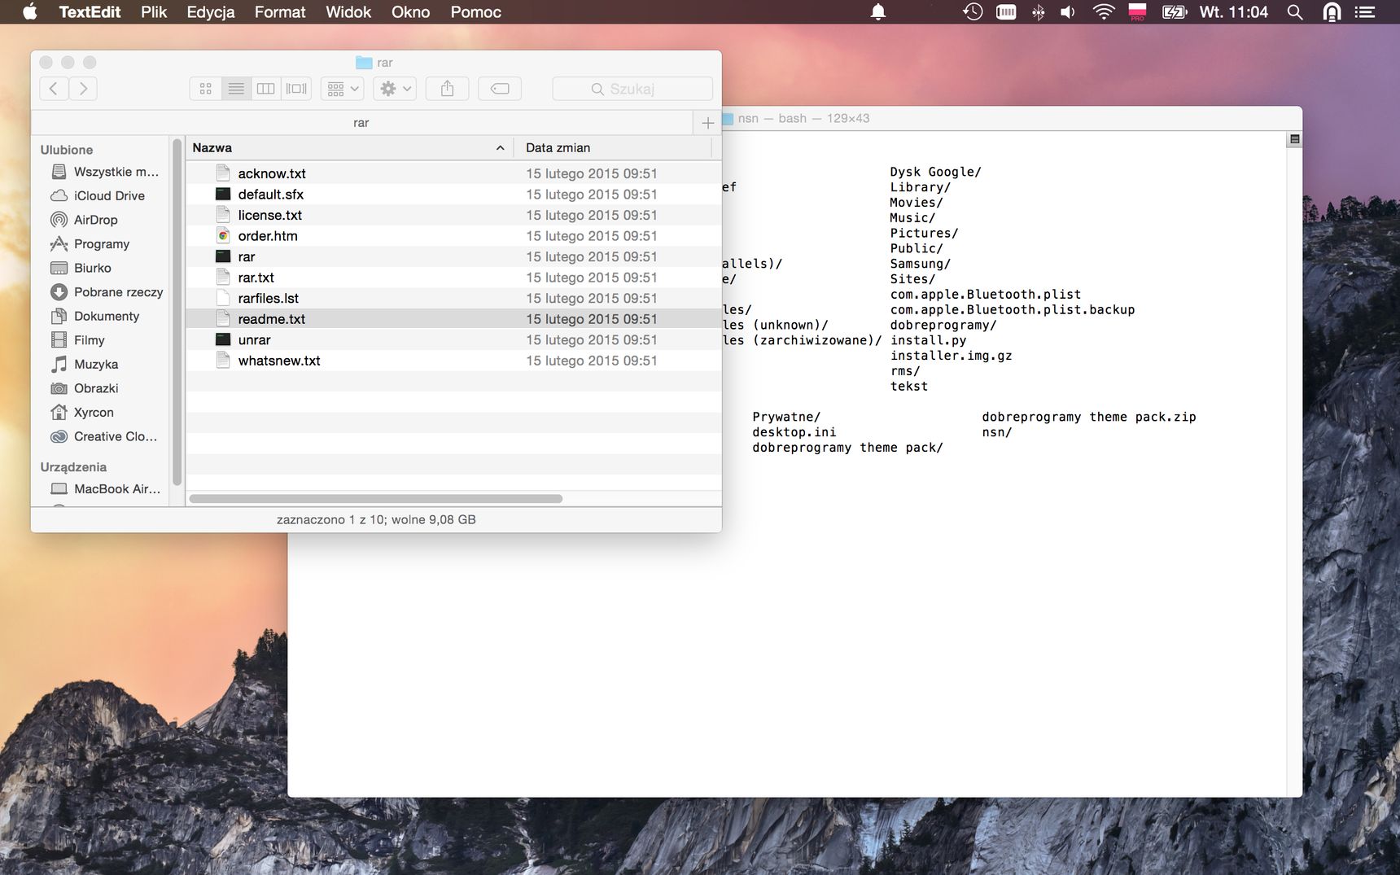
Task: Select the acknow.txt file
Action: (x=453, y=173)
